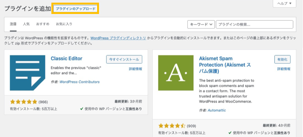Click Akismet 最終更新: 4か月前 text
303x137 pixels.
[x=277, y=126]
